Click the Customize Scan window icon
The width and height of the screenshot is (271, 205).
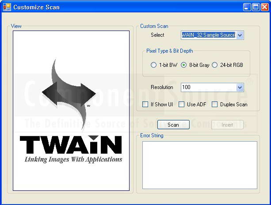[7, 7]
